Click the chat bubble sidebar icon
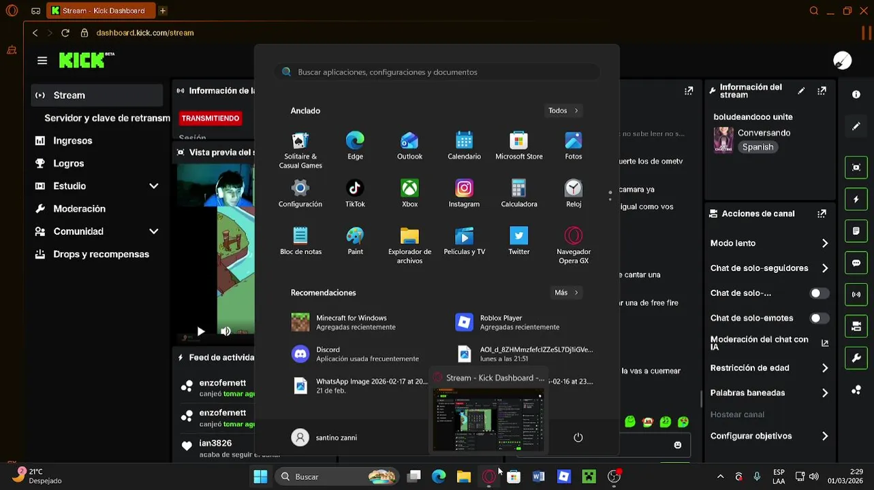The image size is (874, 490). pos(856,263)
